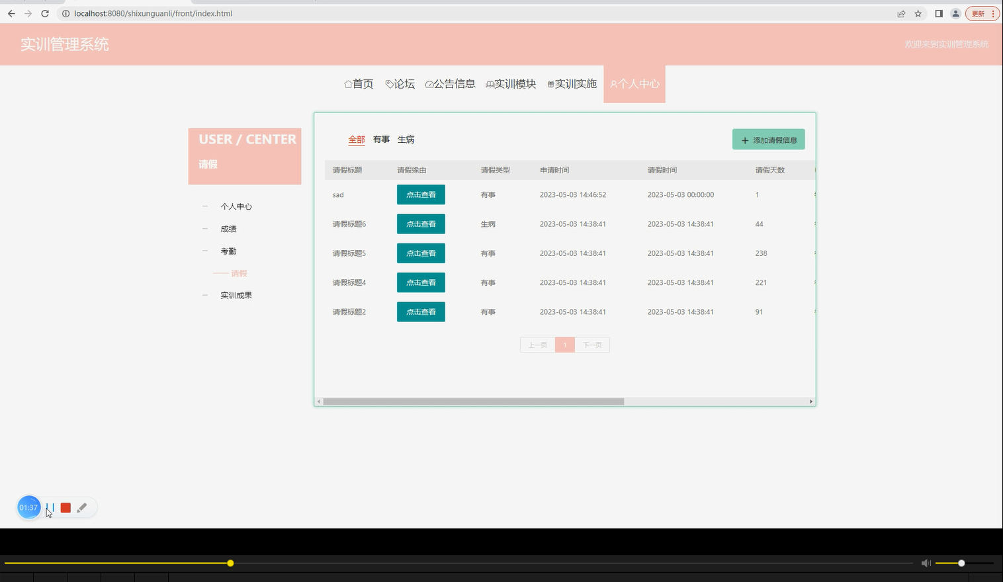
Task: Click the sad title cell
Action: (338, 195)
